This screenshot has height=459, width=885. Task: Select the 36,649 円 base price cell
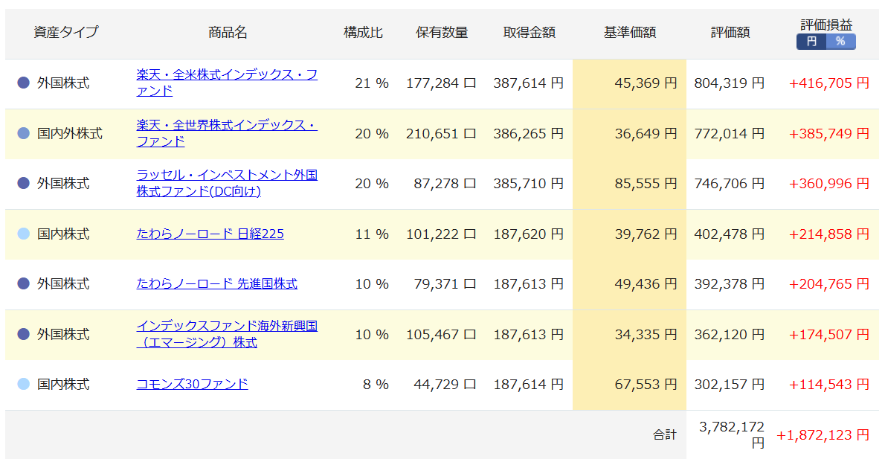point(629,134)
